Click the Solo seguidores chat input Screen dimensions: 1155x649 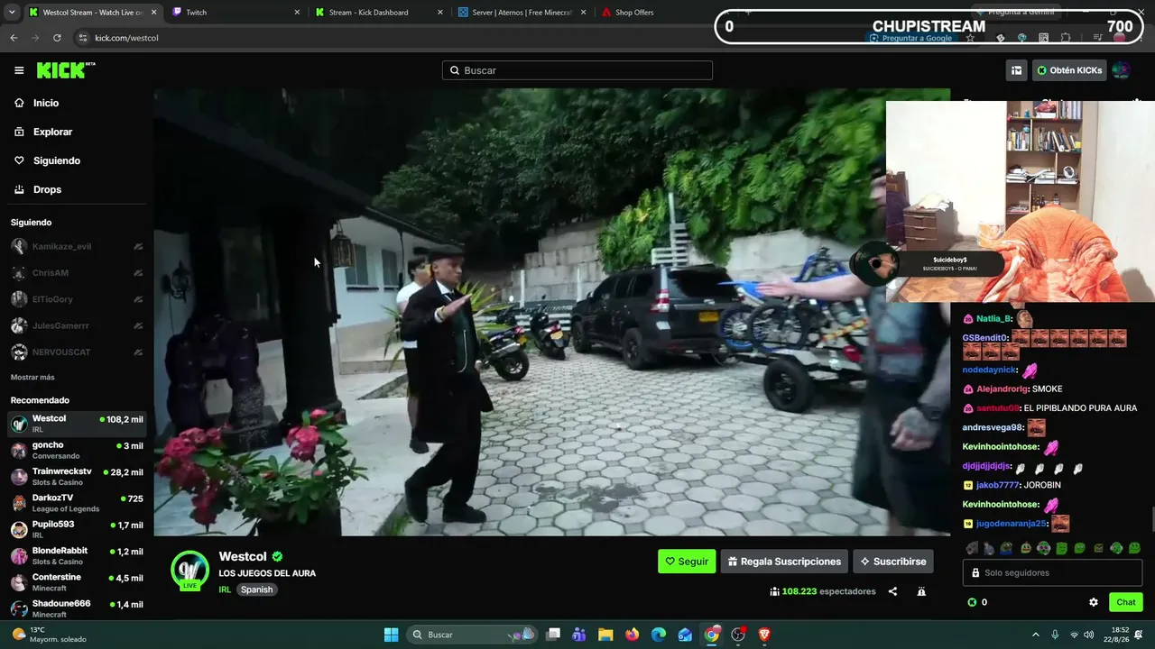click(x=1052, y=572)
